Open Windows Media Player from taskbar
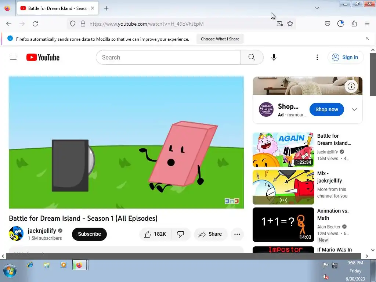The image size is (376, 282). (x=63, y=265)
